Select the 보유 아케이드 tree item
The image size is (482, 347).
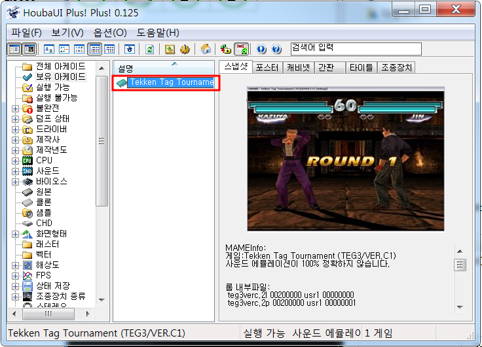tap(60, 76)
